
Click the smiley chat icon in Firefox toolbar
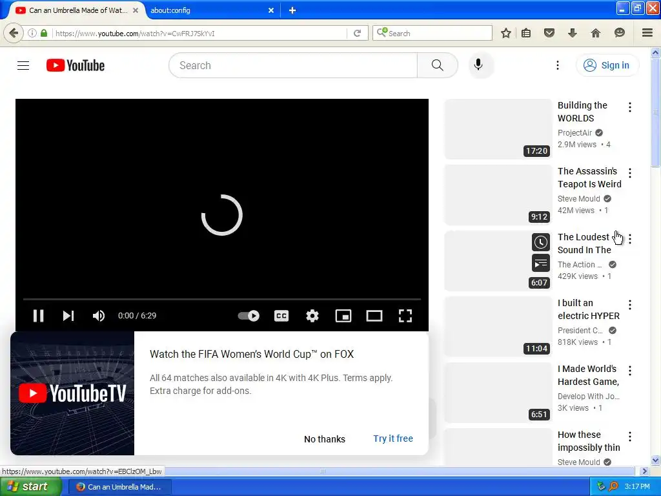(619, 33)
